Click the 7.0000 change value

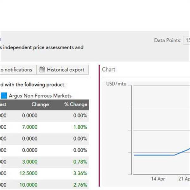pyautogui.click(x=30, y=127)
